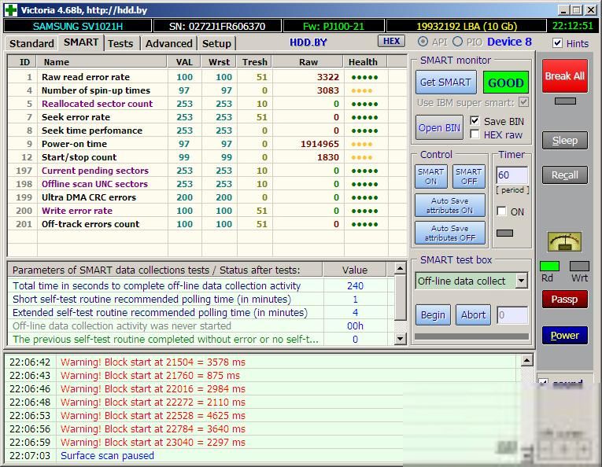The width and height of the screenshot is (602, 467).
Task: Click the gray Wrt indicator light
Action: click(x=579, y=266)
